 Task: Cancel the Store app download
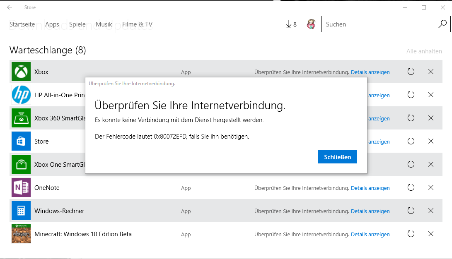(431, 141)
